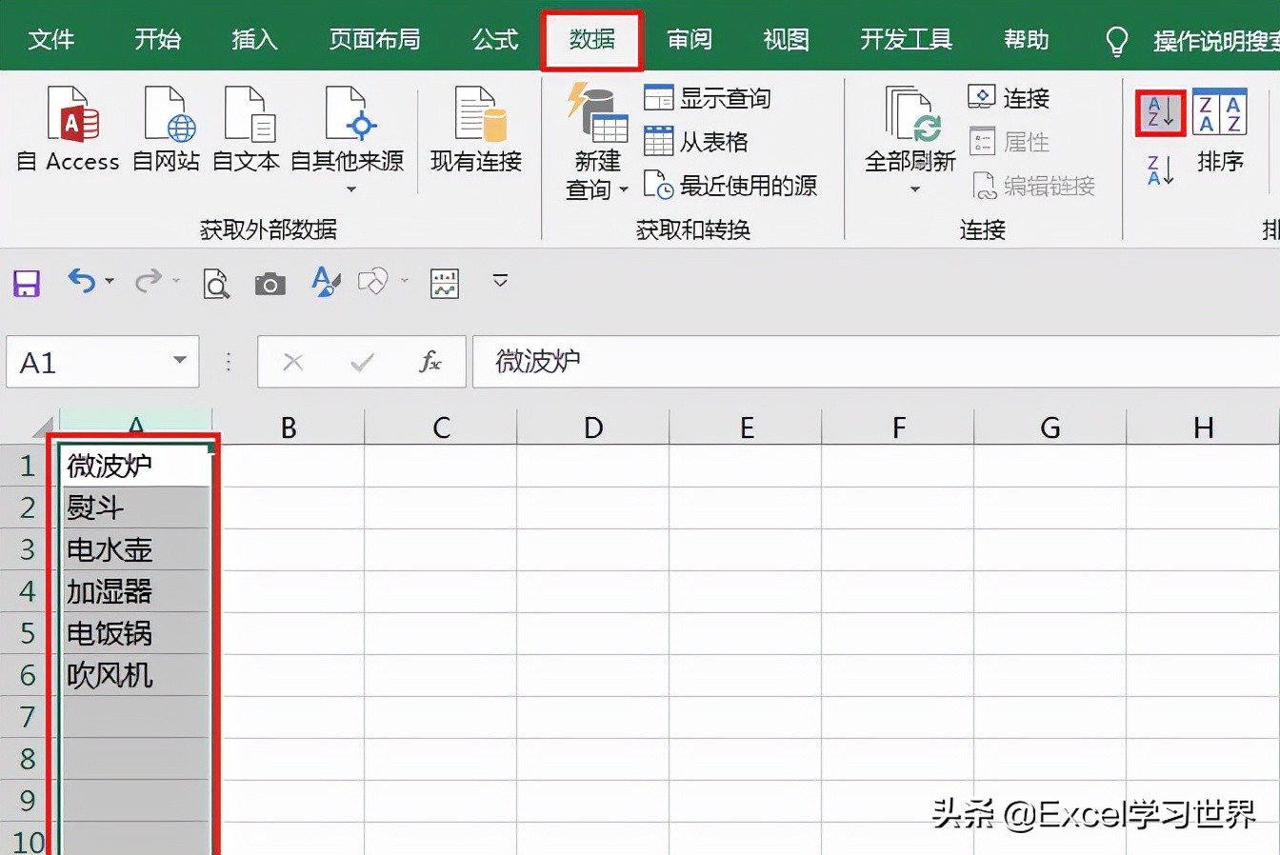This screenshot has height=855, width=1280.
Task: Open the New Query (新建查询) dropdown
Action: coord(597,141)
